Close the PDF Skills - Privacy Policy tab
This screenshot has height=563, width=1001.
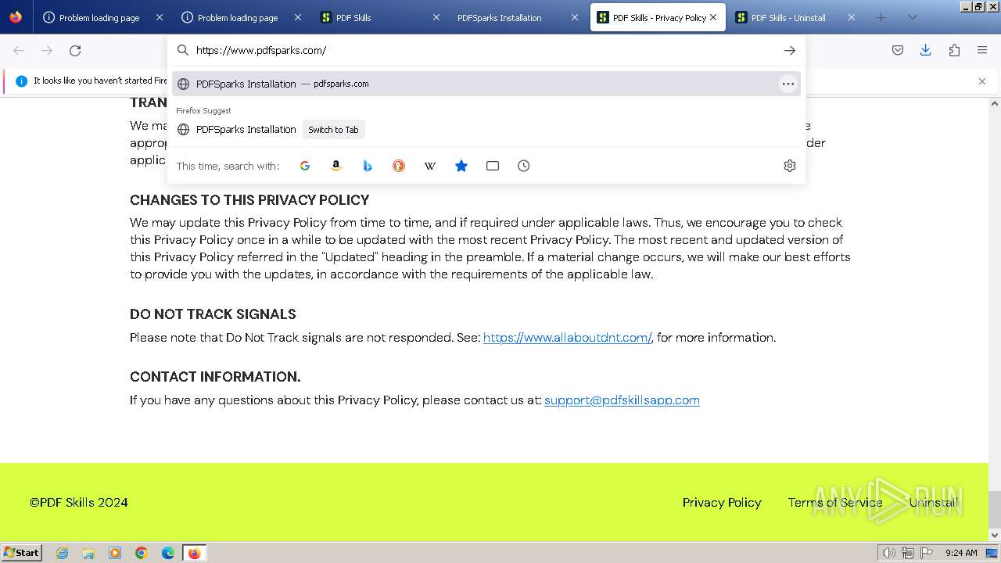click(713, 17)
